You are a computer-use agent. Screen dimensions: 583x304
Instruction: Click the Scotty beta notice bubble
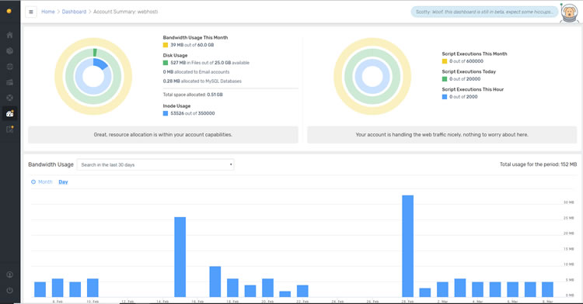(484, 12)
